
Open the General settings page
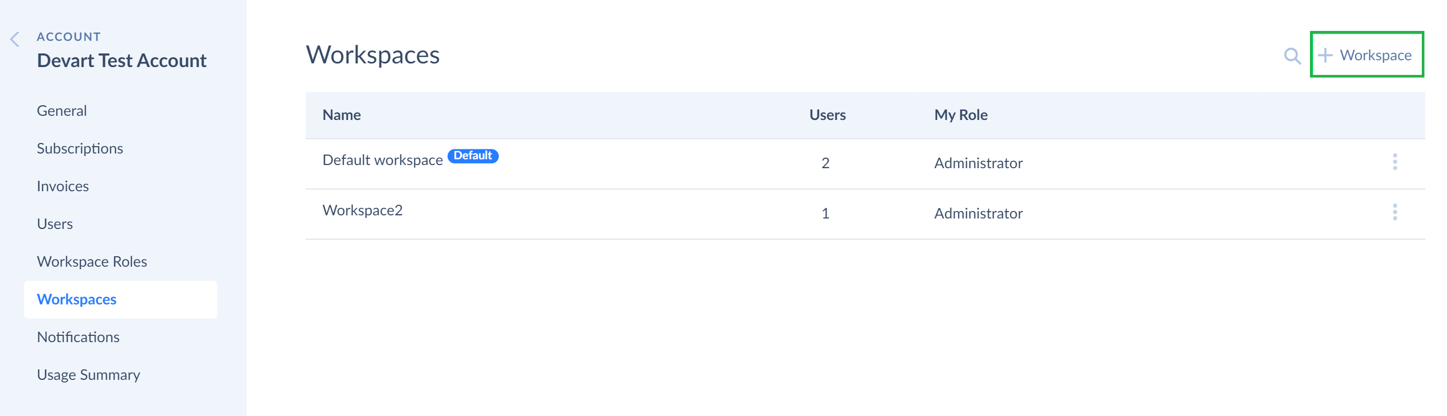pos(62,111)
